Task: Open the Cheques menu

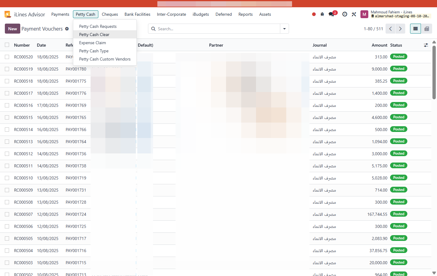Action: (x=110, y=14)
